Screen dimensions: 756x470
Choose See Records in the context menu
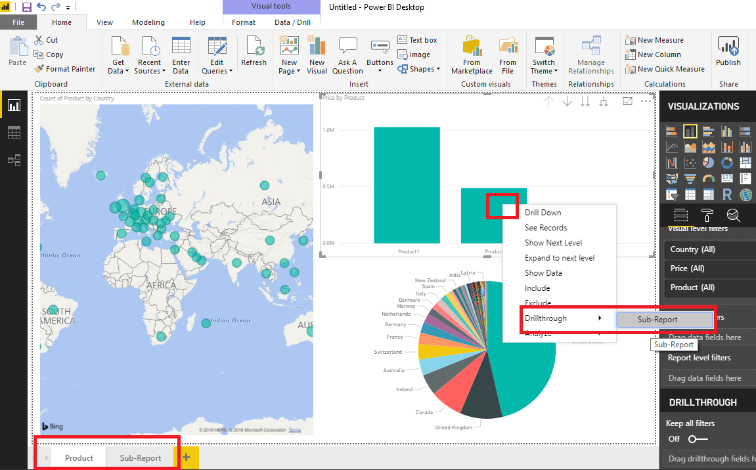546,228
